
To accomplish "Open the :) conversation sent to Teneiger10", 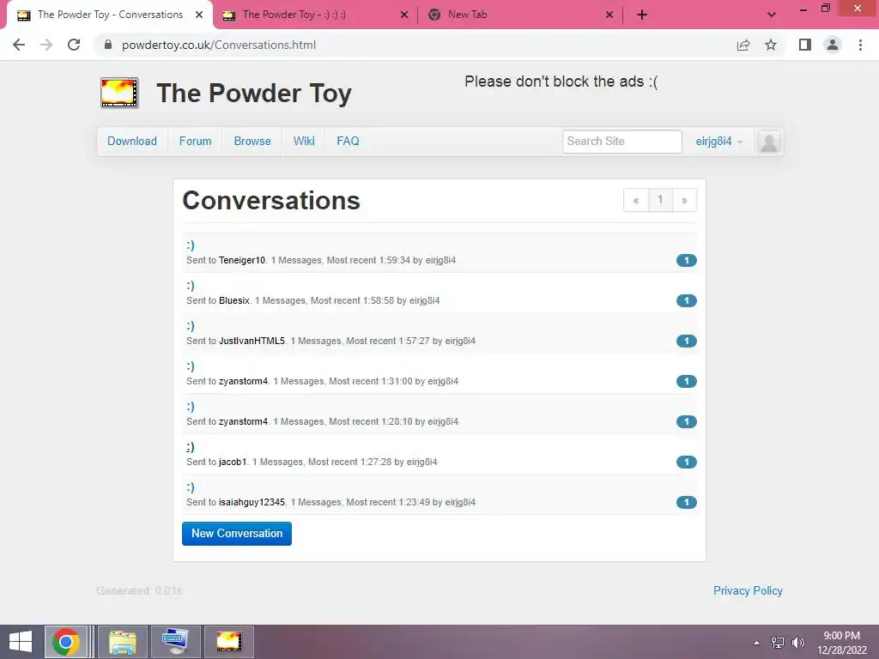I will tap(191, 245).
